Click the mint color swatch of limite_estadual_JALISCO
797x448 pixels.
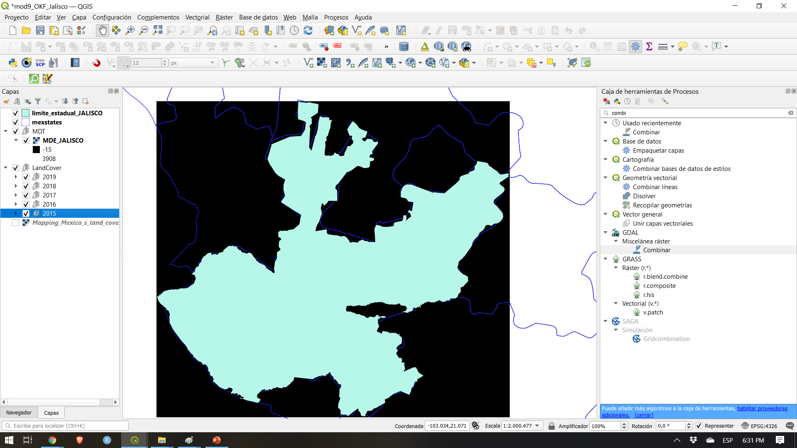pos(26,113)
